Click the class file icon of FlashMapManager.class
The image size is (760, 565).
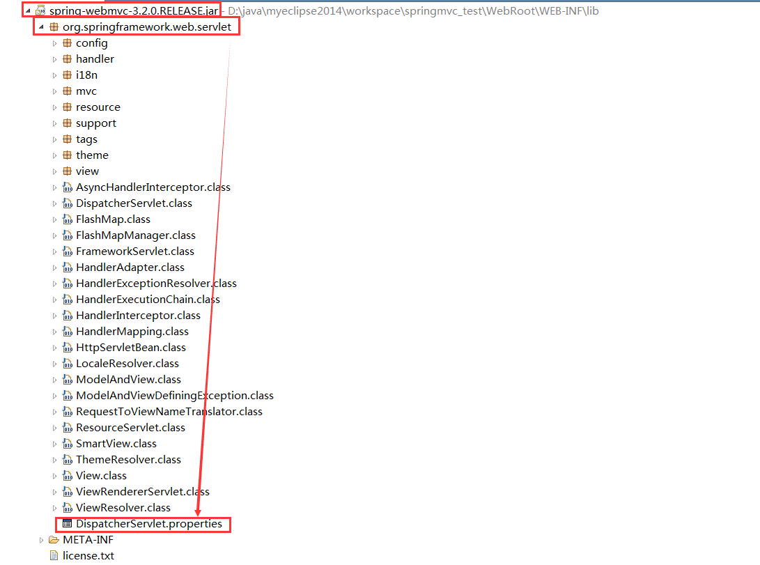pos(68,235)
